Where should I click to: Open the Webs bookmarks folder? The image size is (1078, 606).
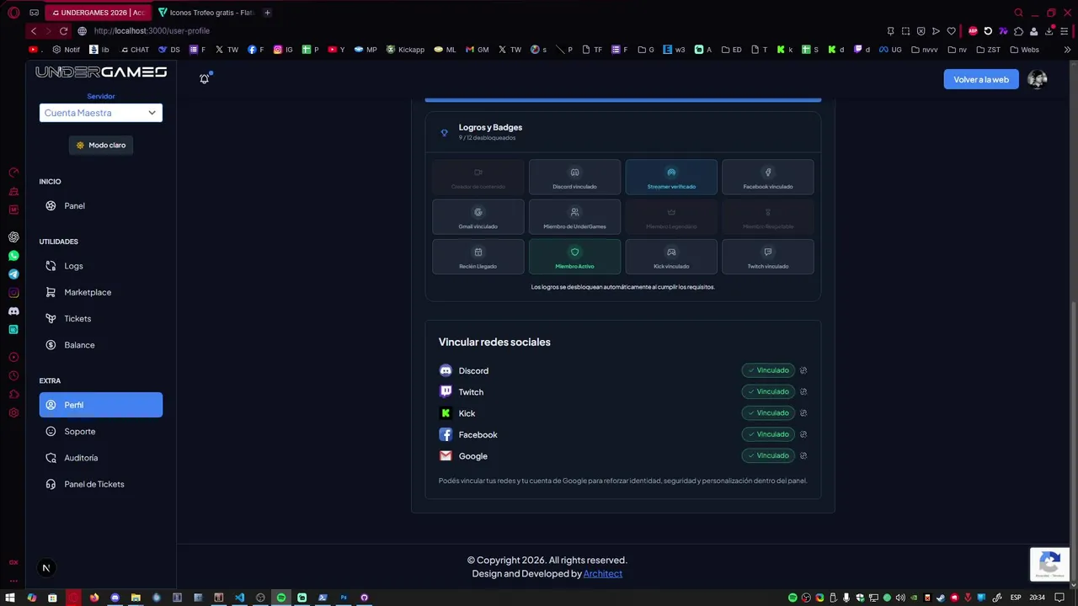pos(1024,50)
